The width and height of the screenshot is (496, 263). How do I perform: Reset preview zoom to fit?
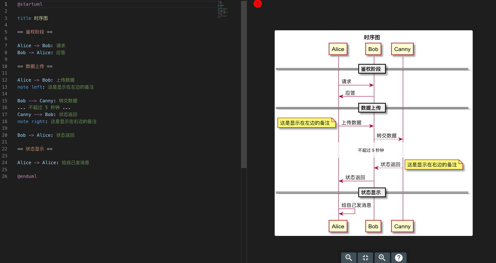coord(365,258)
